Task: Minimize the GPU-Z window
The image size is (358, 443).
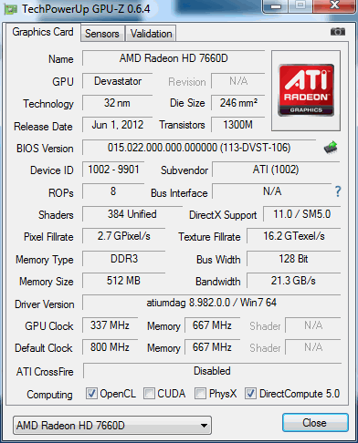Action: pos(276,6)
